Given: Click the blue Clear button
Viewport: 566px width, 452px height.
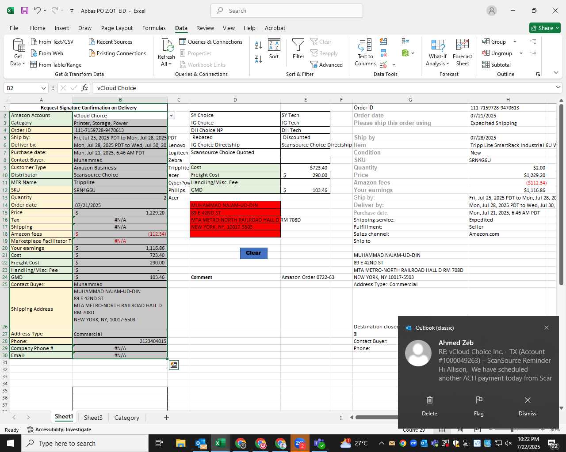Looking at the screenshot, I should (253, 253).
